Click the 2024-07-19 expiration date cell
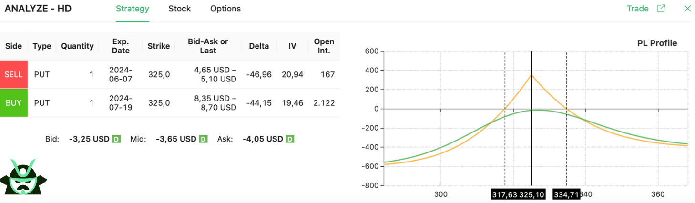Image resolution: width=695 pixels, height=203 pixels. (121, 103)
